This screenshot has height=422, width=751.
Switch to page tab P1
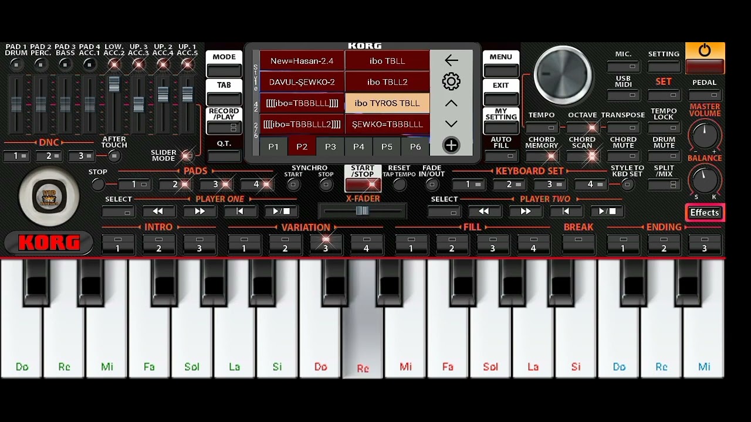pyautogui.click(x=273, y=147)
